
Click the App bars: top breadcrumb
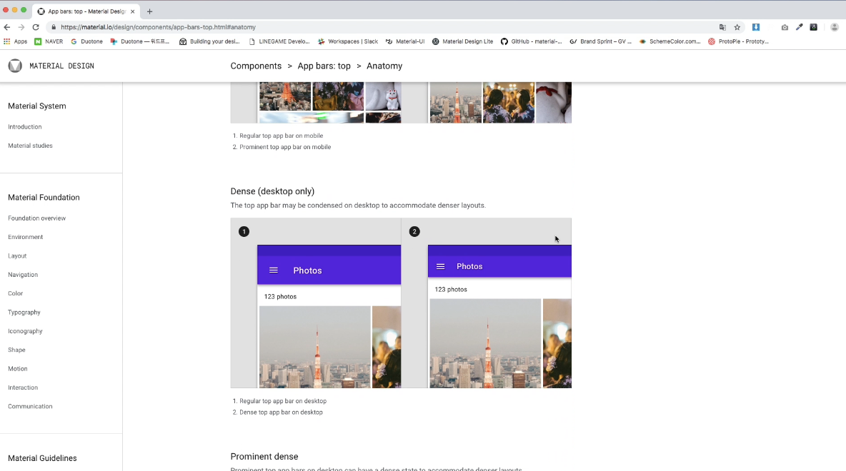[x=324, y=66]
